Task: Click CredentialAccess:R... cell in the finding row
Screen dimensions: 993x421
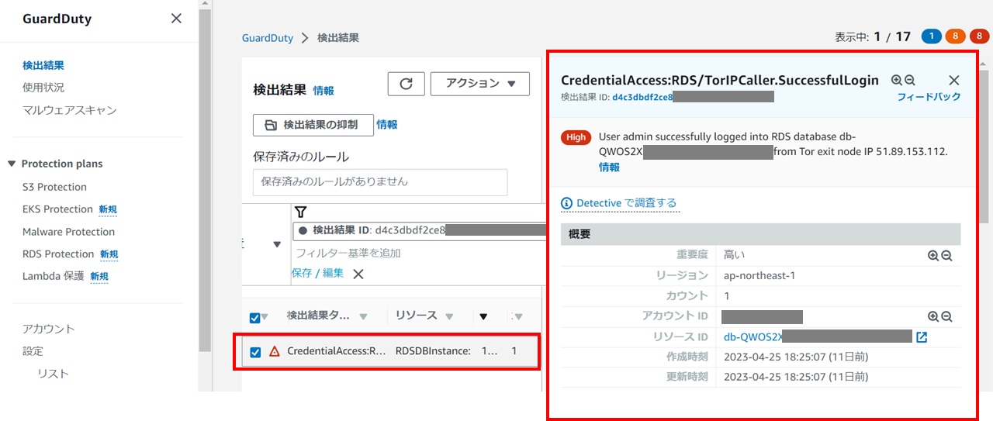Action: 337,351
